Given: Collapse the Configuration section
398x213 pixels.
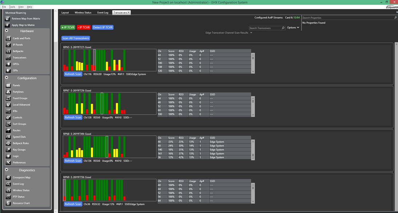Looking at the screenshot, I should (7, 78).
